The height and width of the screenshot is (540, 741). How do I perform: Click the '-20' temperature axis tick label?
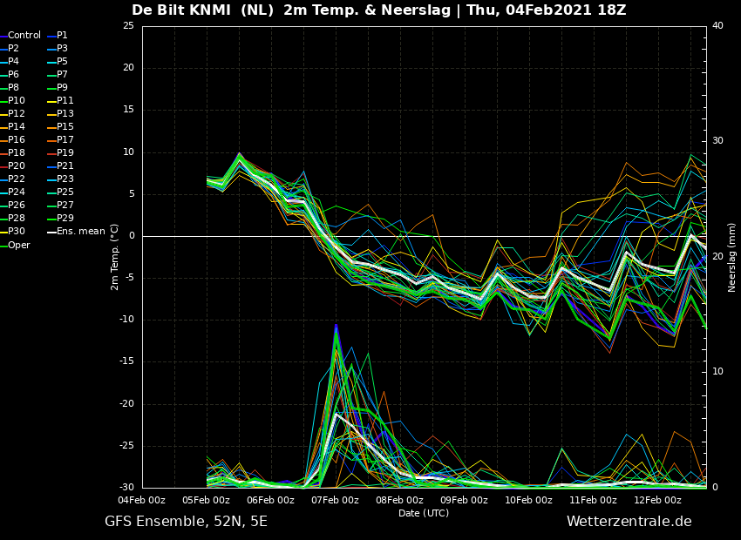pos(126,404)
